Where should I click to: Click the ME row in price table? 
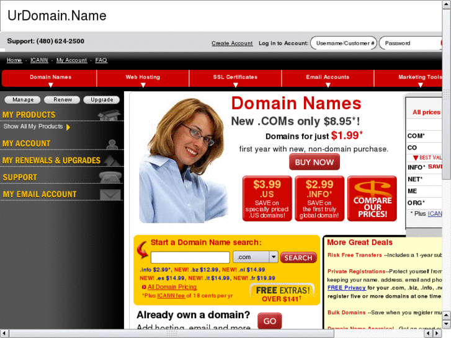pyautogui.click(x=424, y=191)
